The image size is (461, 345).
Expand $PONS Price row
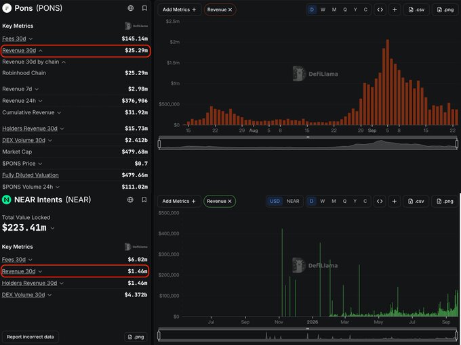tap(40, 164)
